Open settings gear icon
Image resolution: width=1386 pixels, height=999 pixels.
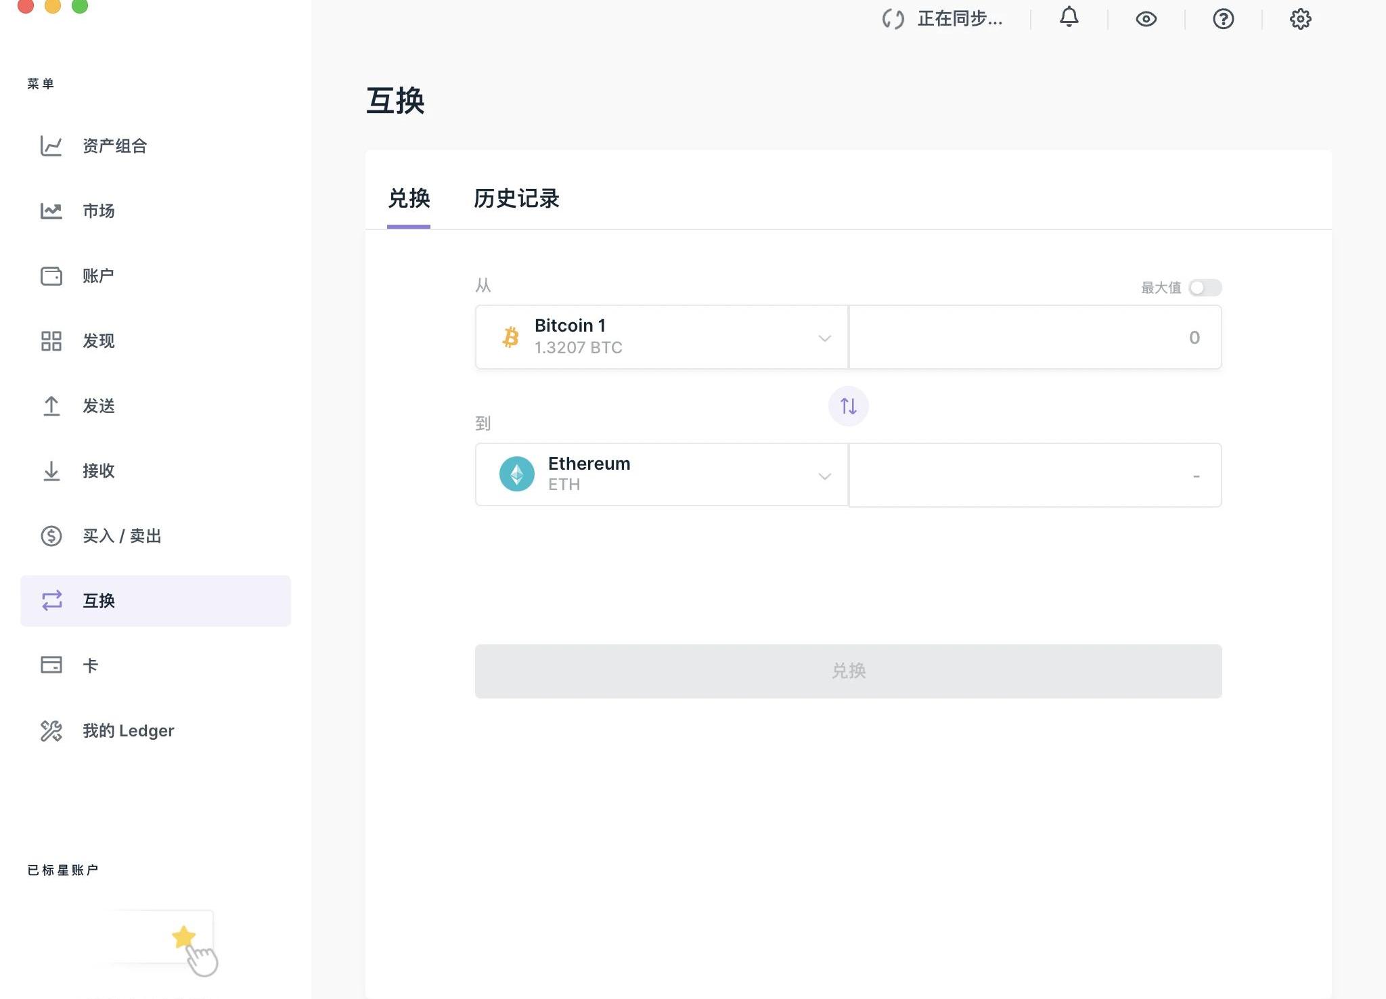click(x=1300, y=19)
